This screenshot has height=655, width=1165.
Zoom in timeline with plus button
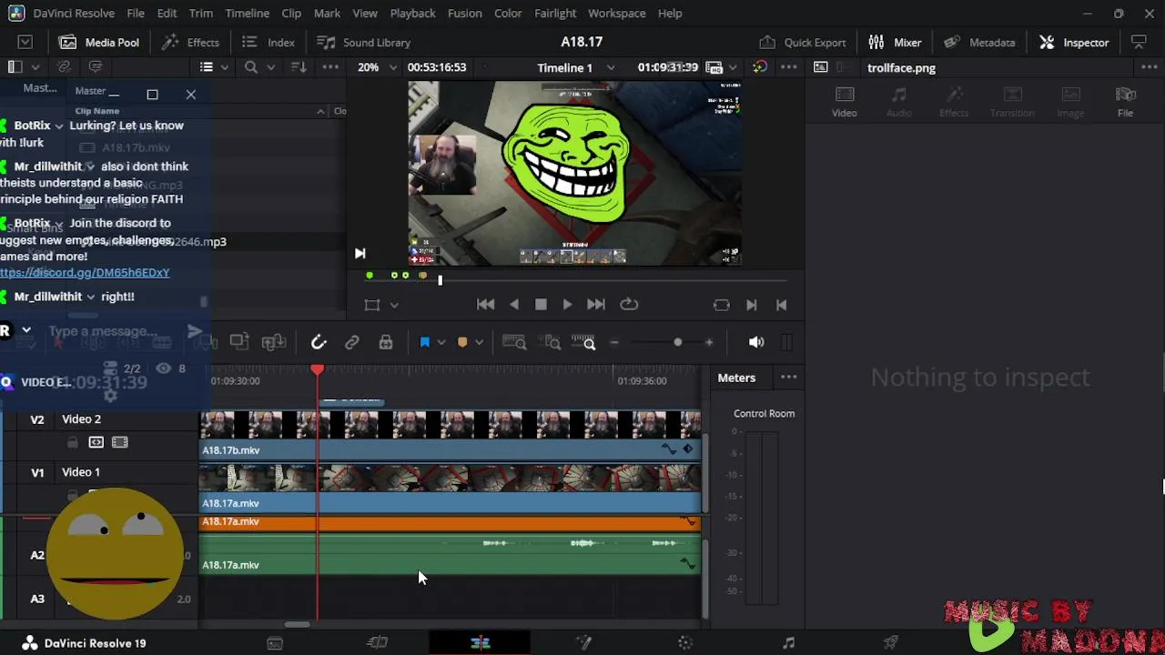tap(709, 342)
